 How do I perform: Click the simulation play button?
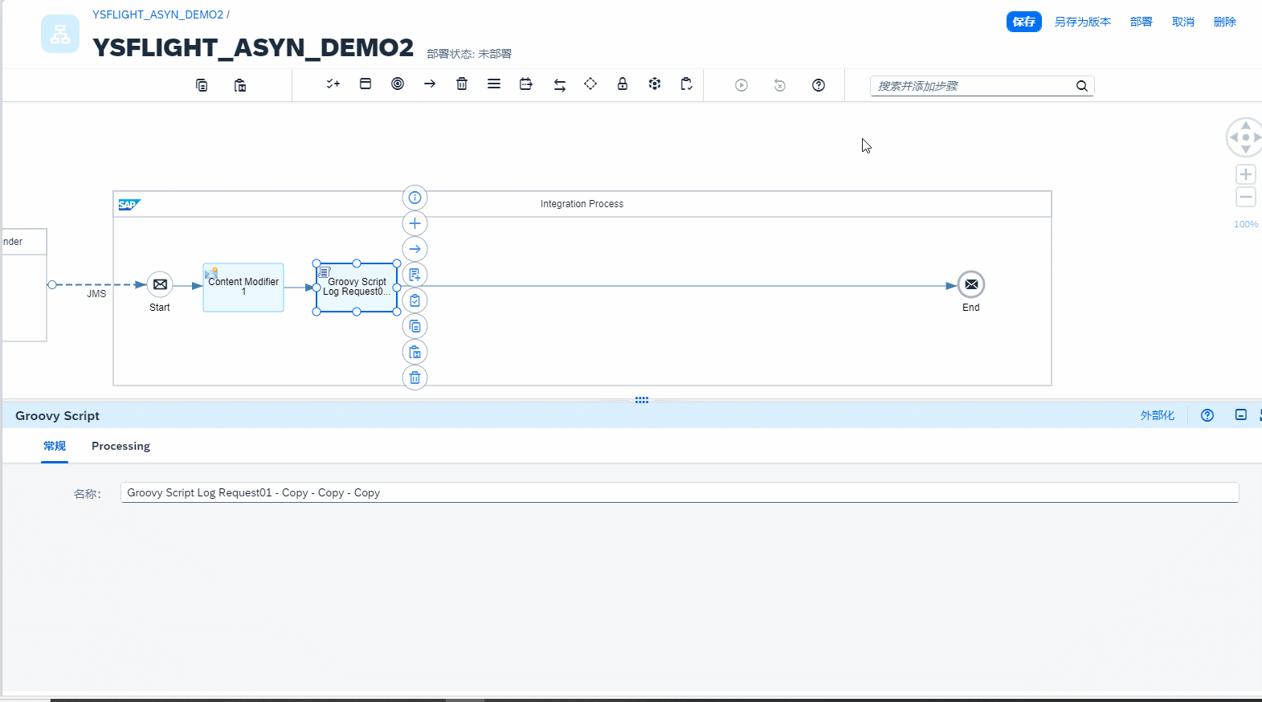tap(741, 85)
